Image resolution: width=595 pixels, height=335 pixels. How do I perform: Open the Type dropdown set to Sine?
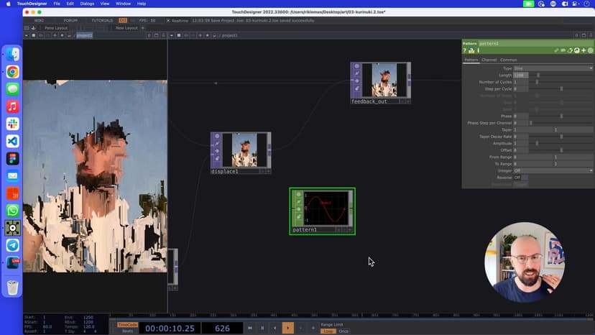(x=553, y=68)
